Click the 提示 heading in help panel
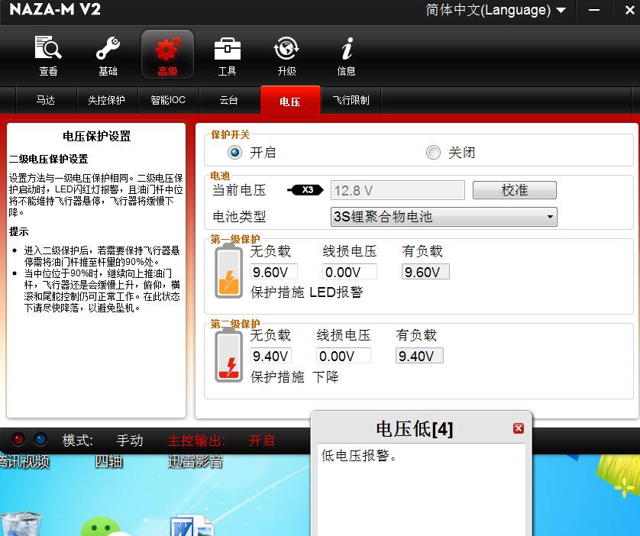This screenshot has width=640, height=536. [19, 231]
